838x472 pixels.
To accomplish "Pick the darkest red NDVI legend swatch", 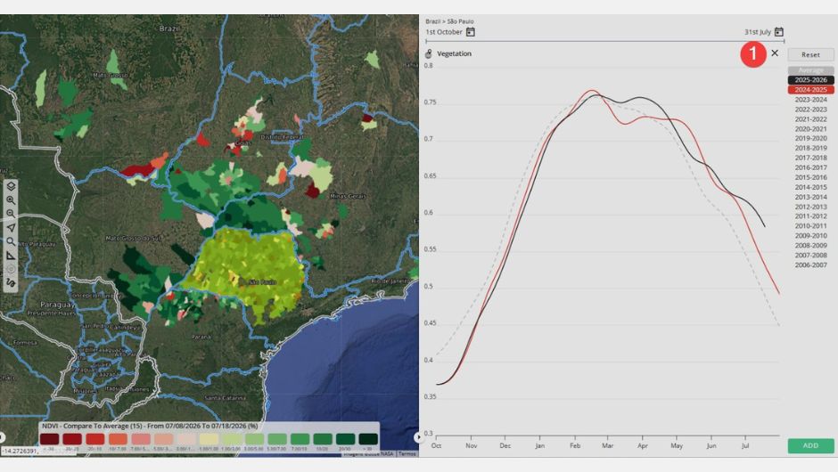I will coord(49,439).
